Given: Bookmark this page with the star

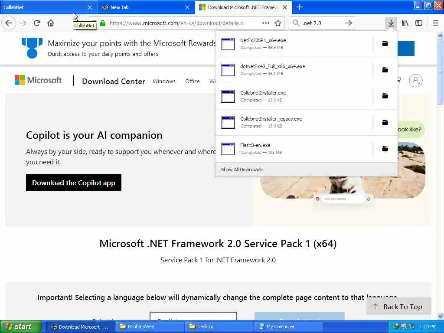Looking at the screenshot, I should tap(278, 23).
